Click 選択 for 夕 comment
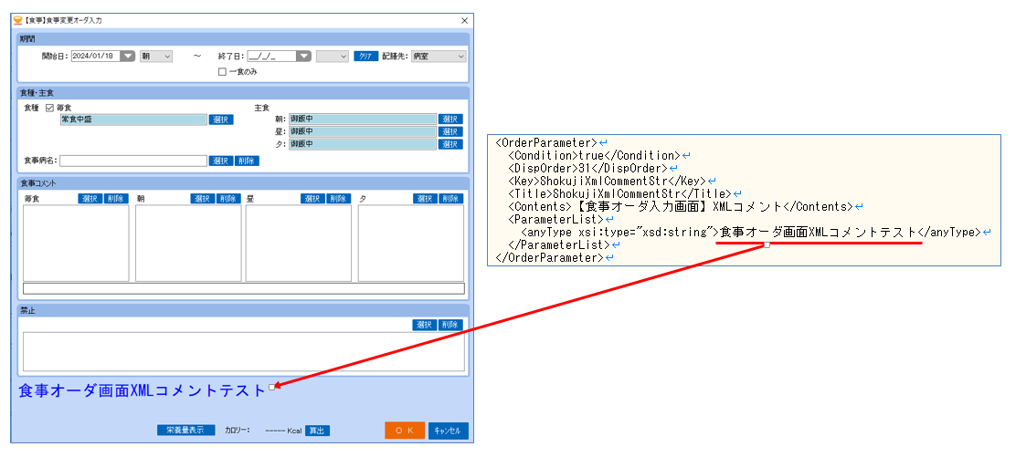The height and width of the screenshot is (457, 1026). tap(426, 199)
